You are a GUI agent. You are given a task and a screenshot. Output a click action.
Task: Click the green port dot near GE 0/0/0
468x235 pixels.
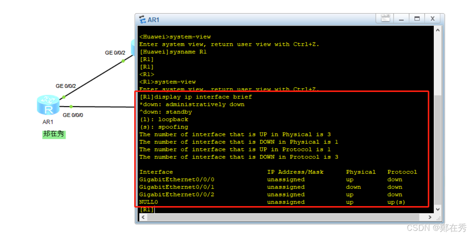click(71, 107)
